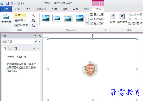This screenshot has width=143, height=101.
Task: Open Picture Effects (图片效果) dropdown
Action: pyautogui.click(x=98, y=19)
